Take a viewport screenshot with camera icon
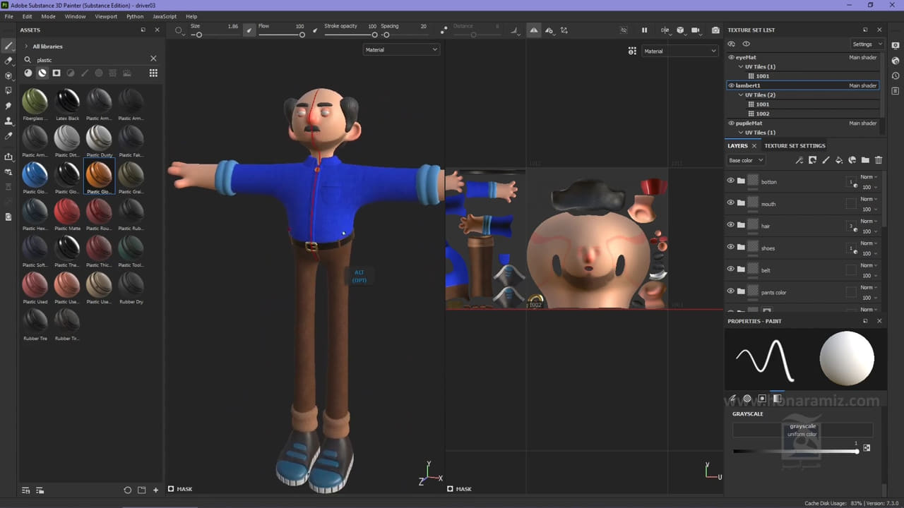The height and width of the screenshot is (508, 904). pos(715,30)
